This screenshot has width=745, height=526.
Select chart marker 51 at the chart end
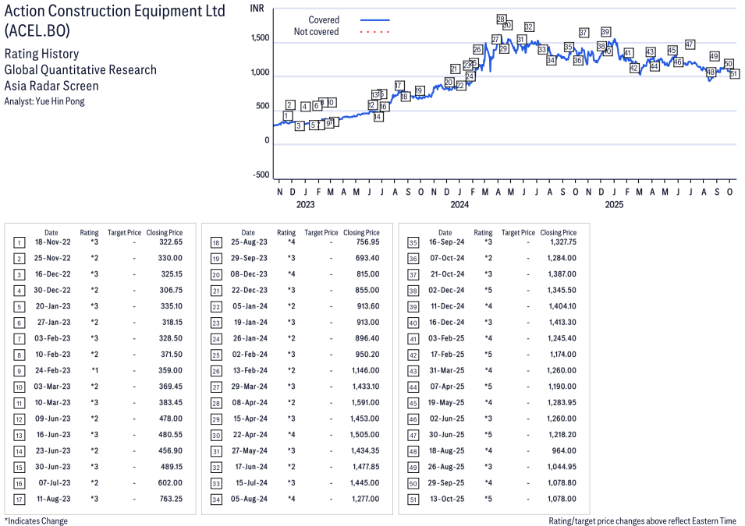pos(734,74)
